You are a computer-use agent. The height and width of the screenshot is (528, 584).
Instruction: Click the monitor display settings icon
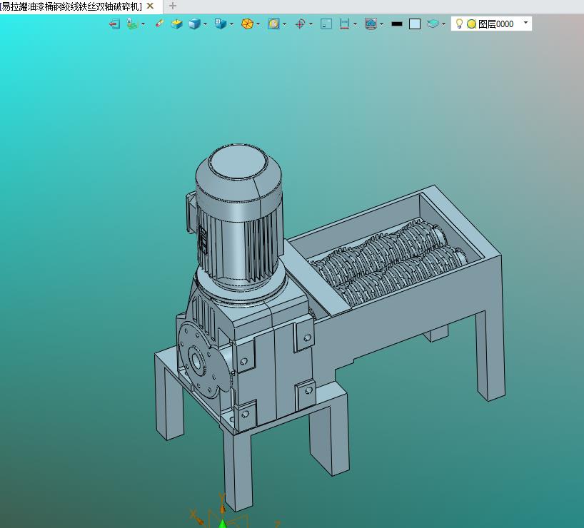(371, 24)
